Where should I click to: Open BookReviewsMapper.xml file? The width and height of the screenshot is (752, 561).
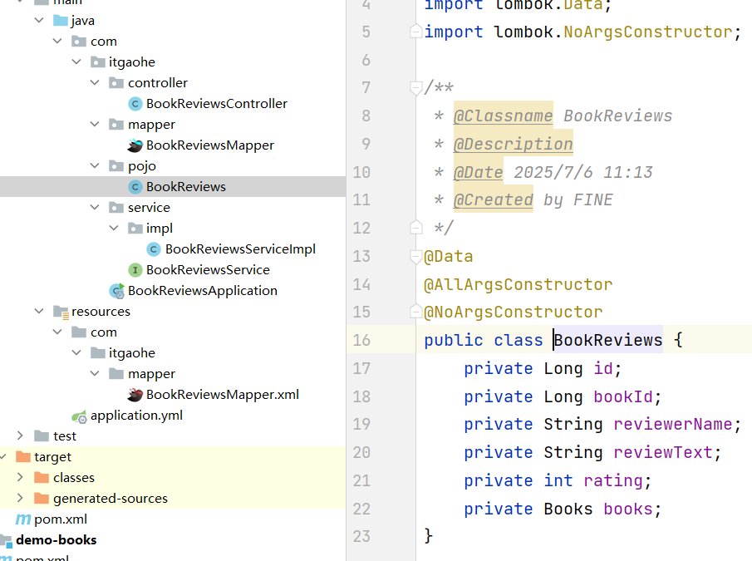223,395
